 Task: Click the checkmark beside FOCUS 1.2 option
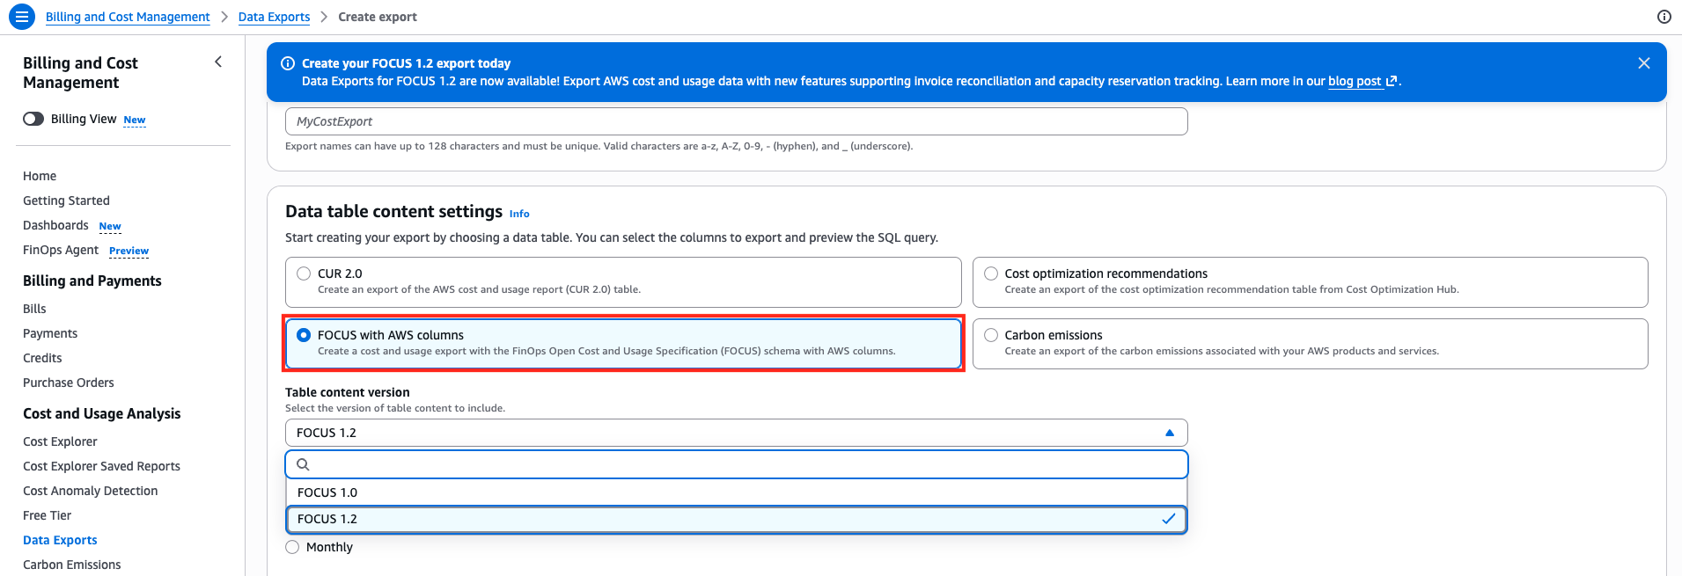(x=1169, y=519)
